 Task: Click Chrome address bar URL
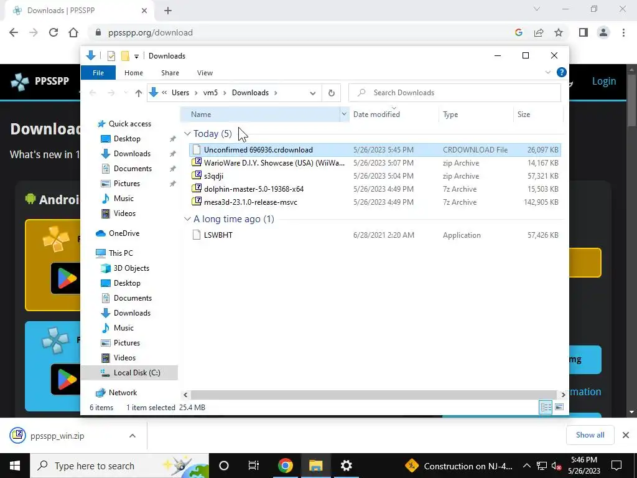point(151,32)
